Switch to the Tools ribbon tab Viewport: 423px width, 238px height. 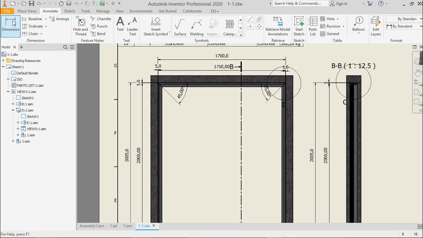(86, 11)
